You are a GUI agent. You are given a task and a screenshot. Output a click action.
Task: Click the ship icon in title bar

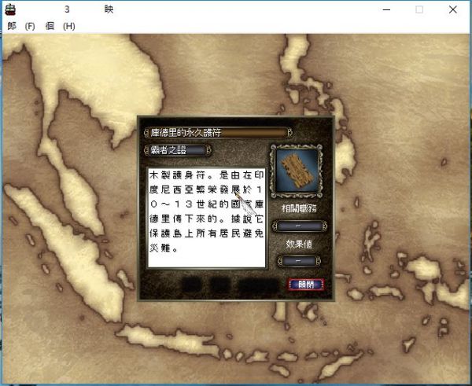(11, 9)
